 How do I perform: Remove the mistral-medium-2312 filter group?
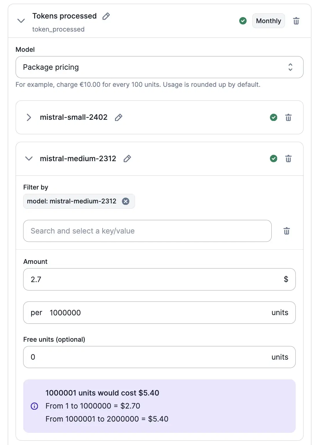288,159
